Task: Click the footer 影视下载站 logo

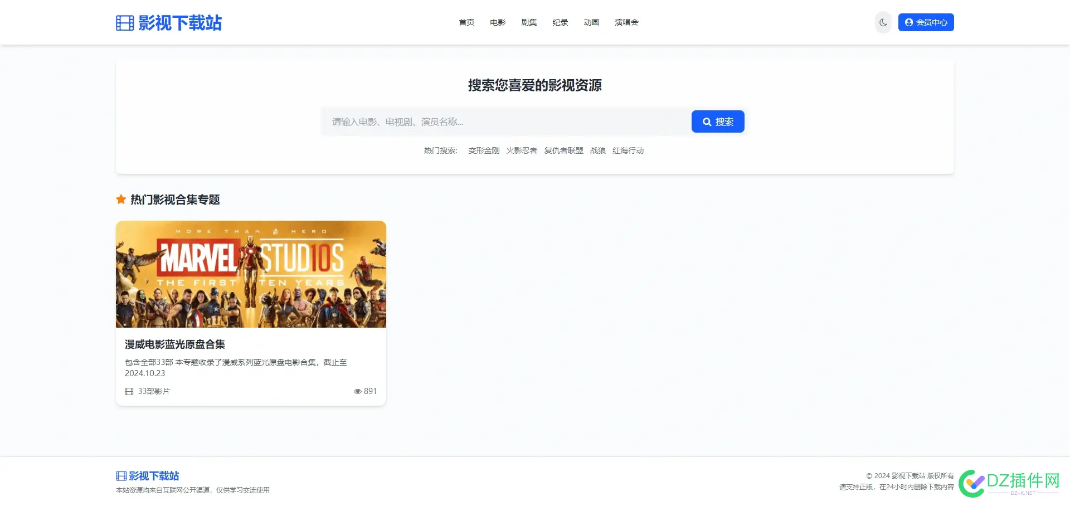Action: (148, 476)
